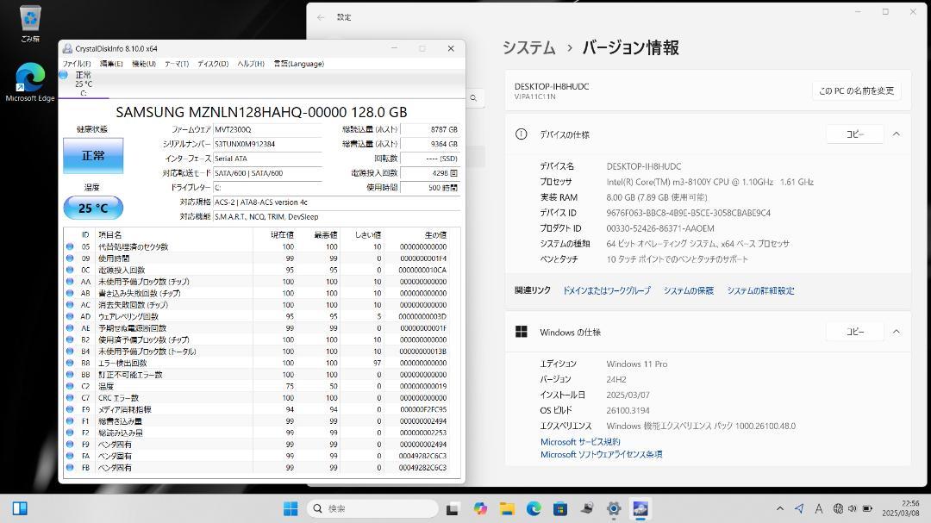The image size is (931, 523).
Task: Open the 機能(U) menu
Action: (144, 64)
